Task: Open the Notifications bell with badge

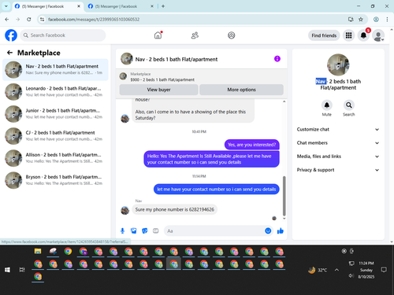Action: coord(363,35)
